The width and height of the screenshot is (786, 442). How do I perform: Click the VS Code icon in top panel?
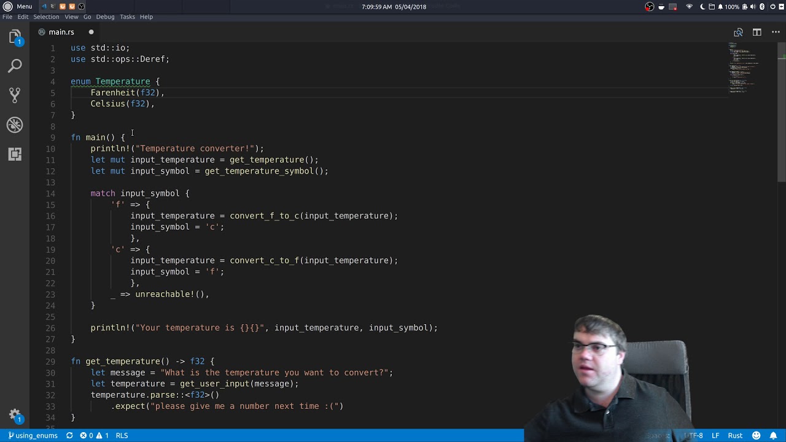tap(44, 7)
